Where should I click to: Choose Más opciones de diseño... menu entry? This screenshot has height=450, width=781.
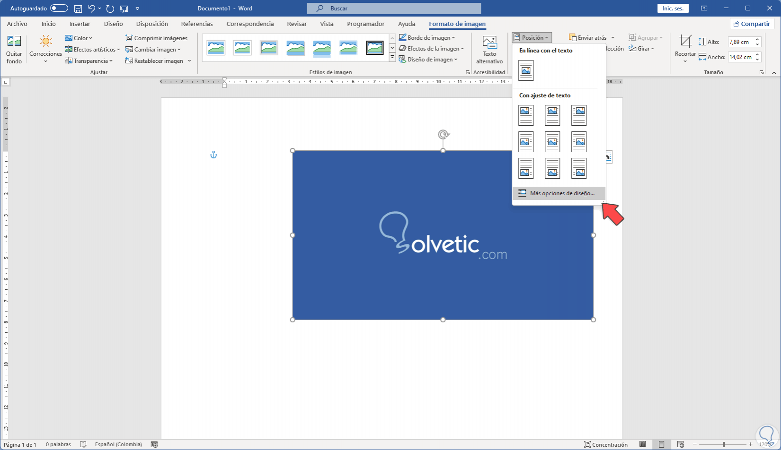[559, 193]
